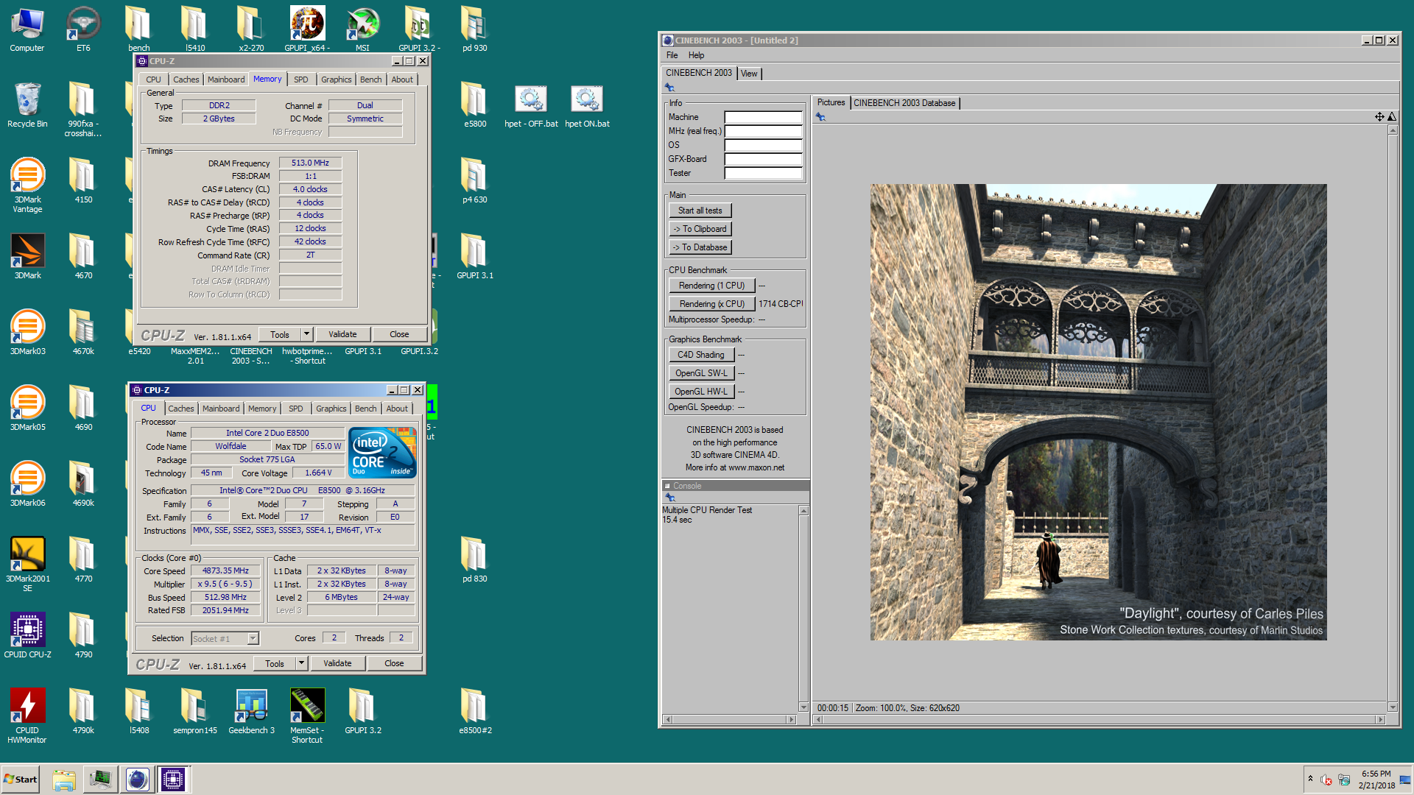
Task: Click To Database button
Action: (700, 247)
